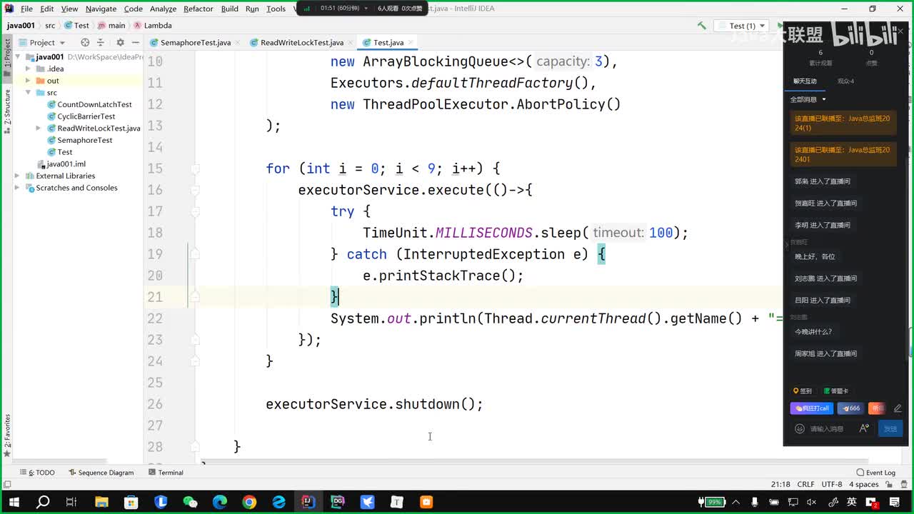Image resolution: width=914 pixels, height=514 pixels.
Task: Expand the out folder
Action: tap(28, 81)
